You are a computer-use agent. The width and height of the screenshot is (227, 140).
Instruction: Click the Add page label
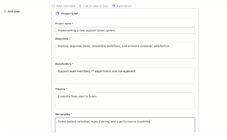(x=14, y=11)
